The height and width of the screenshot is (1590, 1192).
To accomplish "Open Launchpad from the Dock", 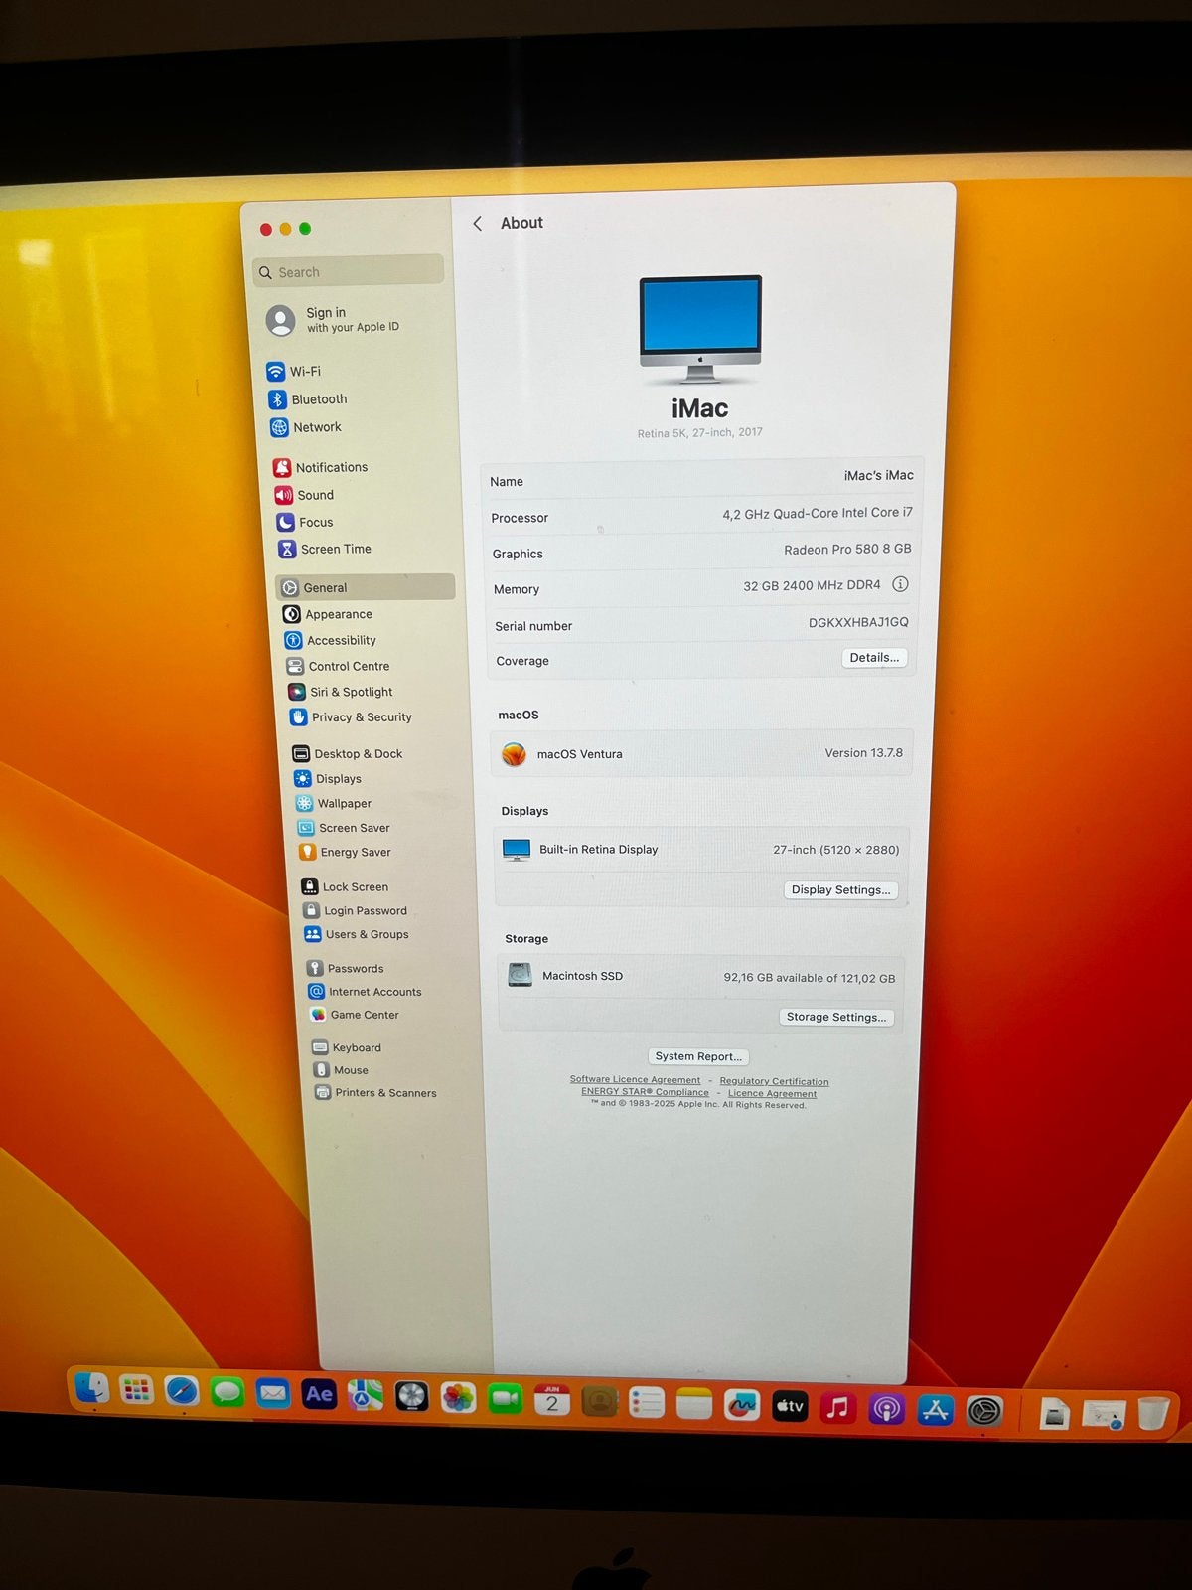I will click(x=136, y=1390).
